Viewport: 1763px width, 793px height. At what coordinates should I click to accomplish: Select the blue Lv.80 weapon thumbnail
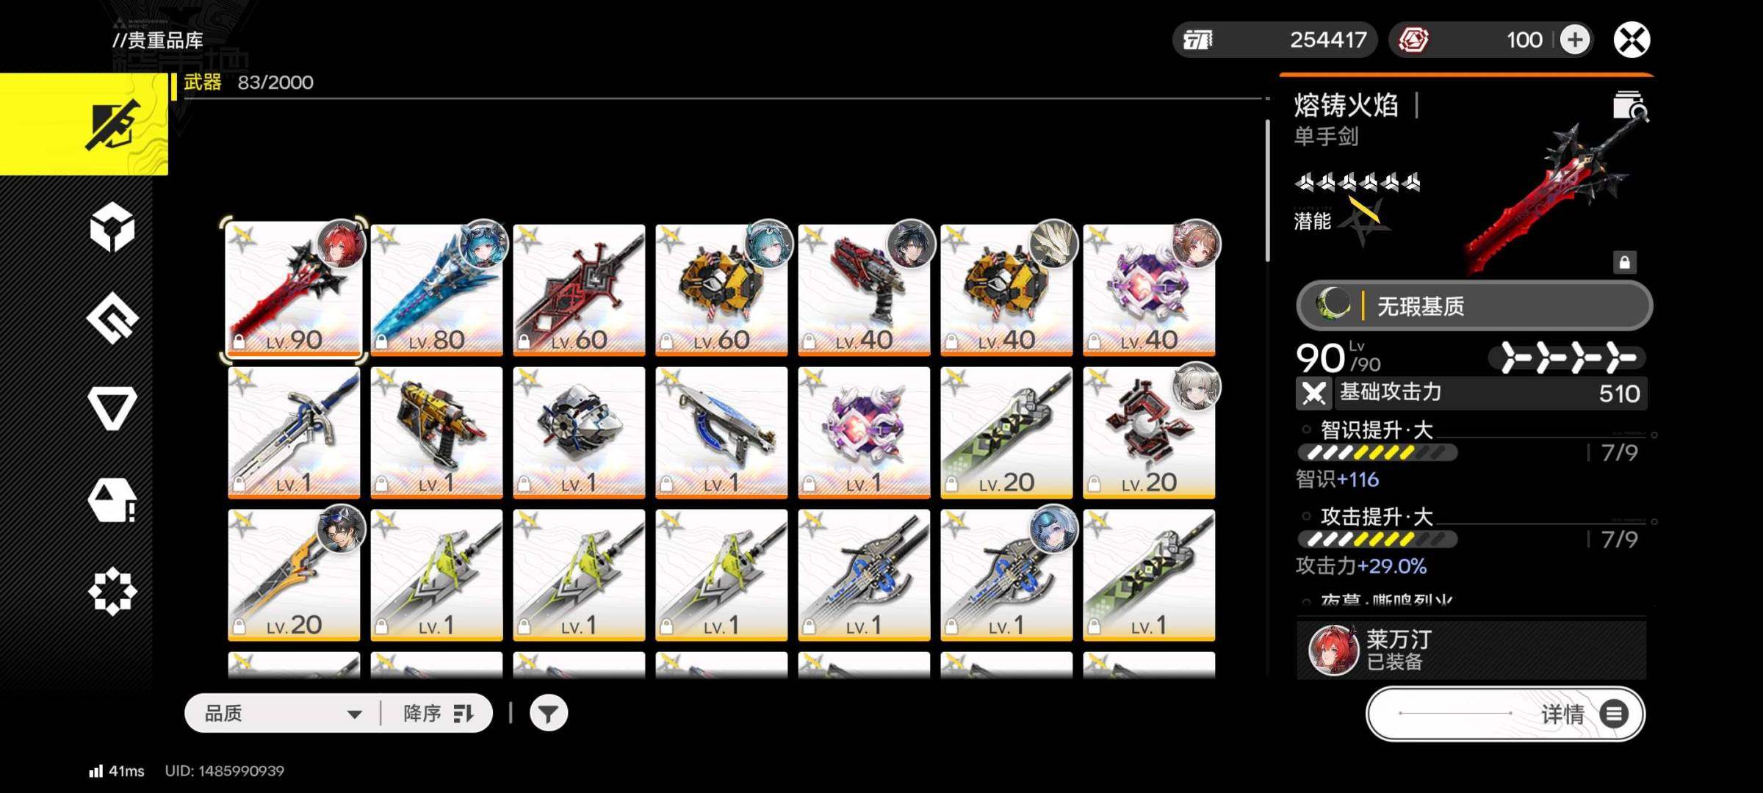coord(437,289)
